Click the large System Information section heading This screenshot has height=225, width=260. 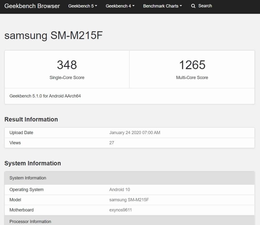click(33, 163)
